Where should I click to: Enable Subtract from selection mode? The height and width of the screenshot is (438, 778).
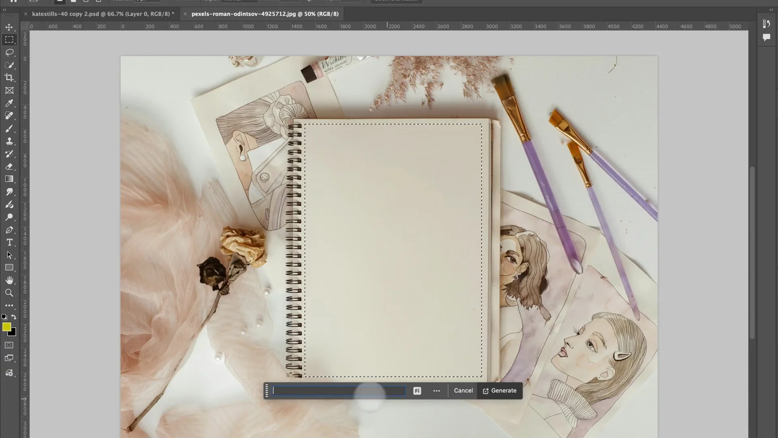click(85, 1)
